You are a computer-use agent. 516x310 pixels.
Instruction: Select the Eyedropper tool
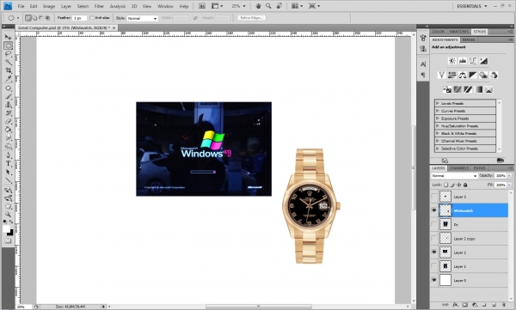coord(9,78)
